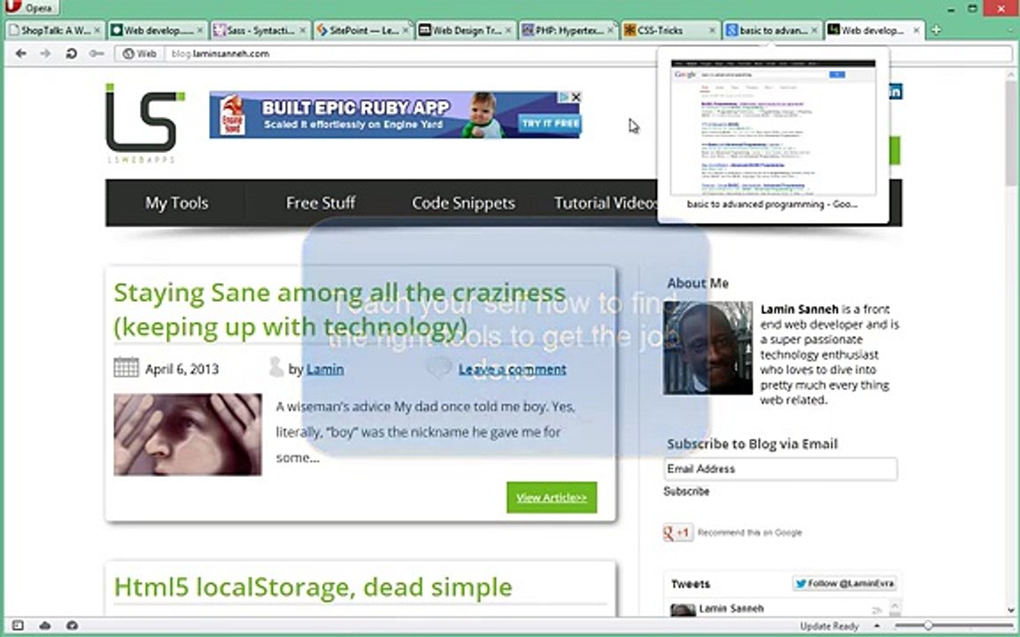Expand the arrow next to Update Ready

click(877, 626)
